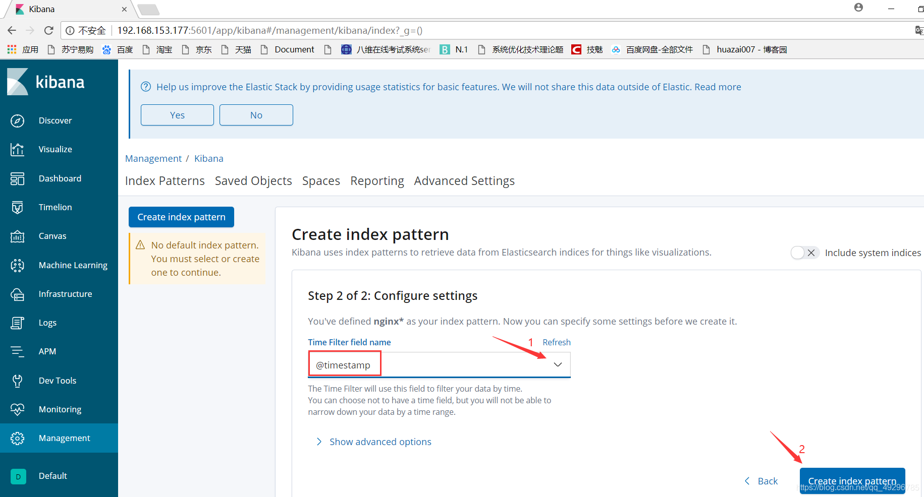The image size is (924, 497).
Task: Open Visualize chart icon
Action: pos(18,150)
